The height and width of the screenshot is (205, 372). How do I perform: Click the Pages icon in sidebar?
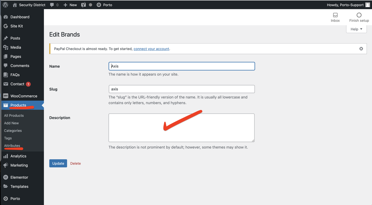coord(6,57)
